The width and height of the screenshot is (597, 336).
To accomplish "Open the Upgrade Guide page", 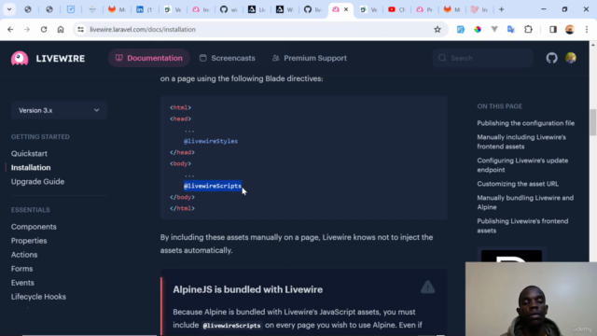I will (37, 182).
